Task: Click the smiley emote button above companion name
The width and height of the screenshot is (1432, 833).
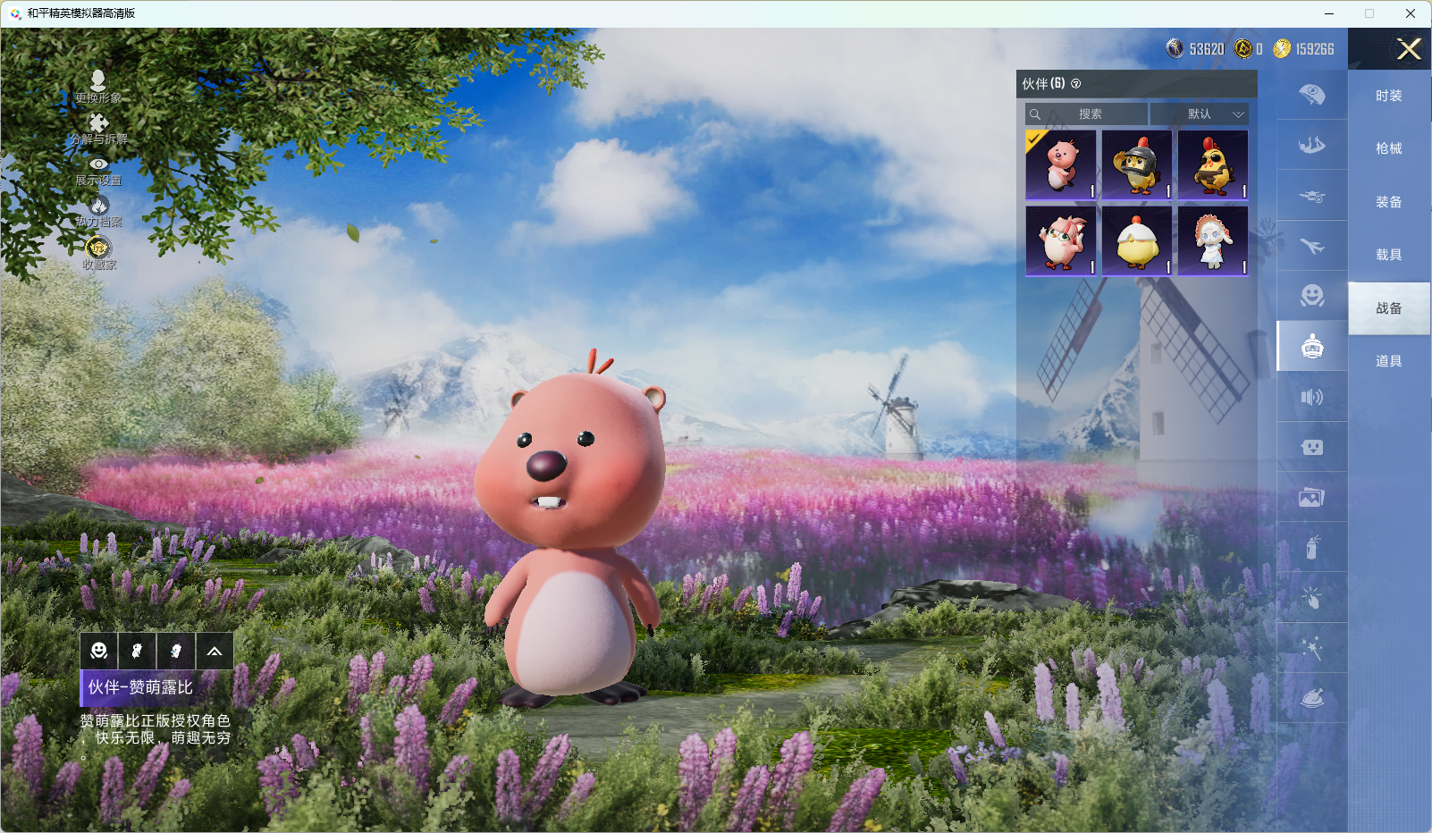Action: tap(99, 651)
